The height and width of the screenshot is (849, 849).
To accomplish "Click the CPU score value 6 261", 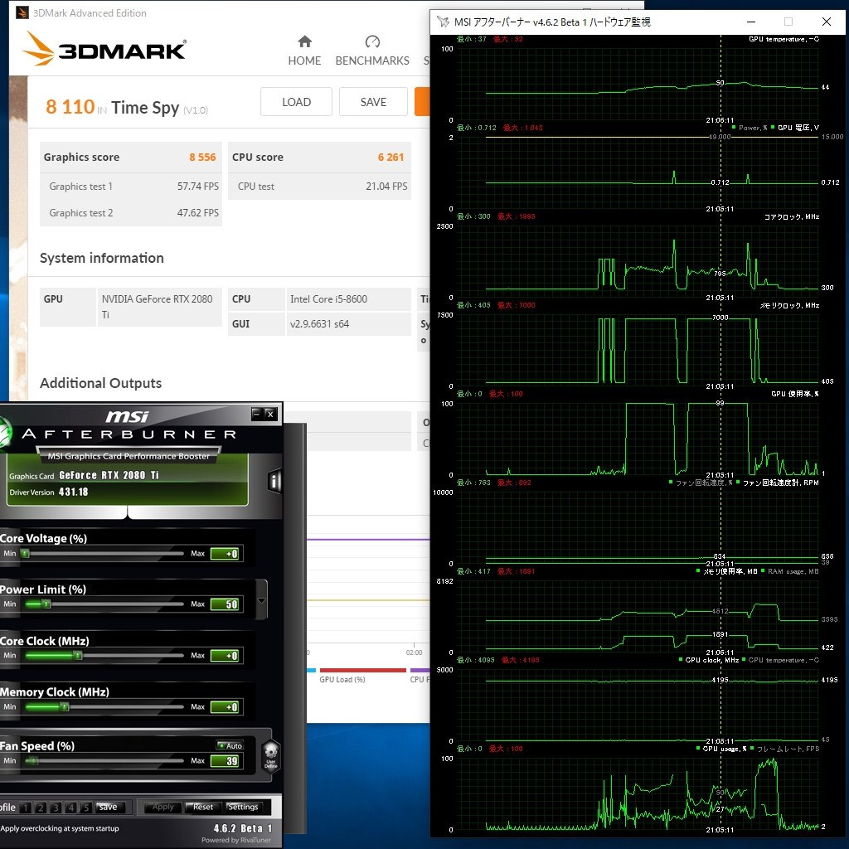I will point(391,157).
